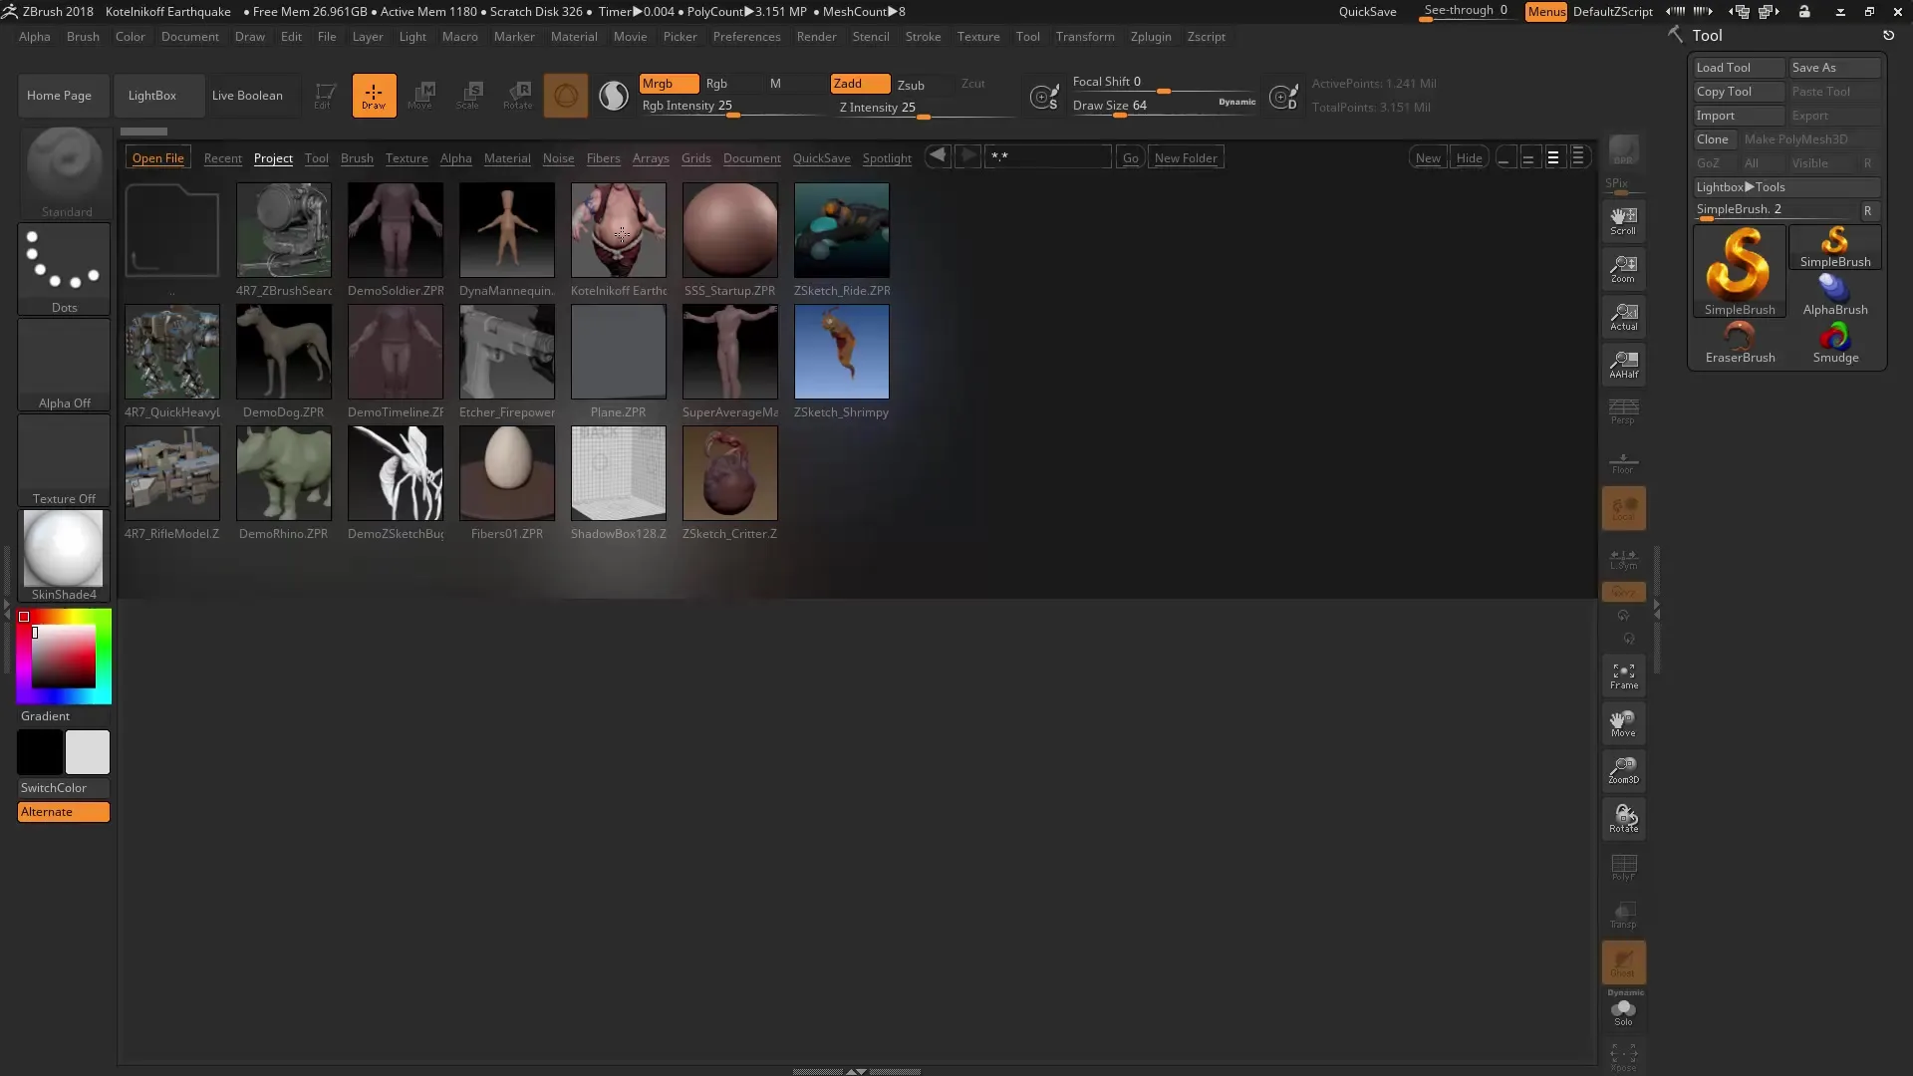Click the Scroll canvas icon
Screen dimensions: 1913x1076
click(1623, 220)
